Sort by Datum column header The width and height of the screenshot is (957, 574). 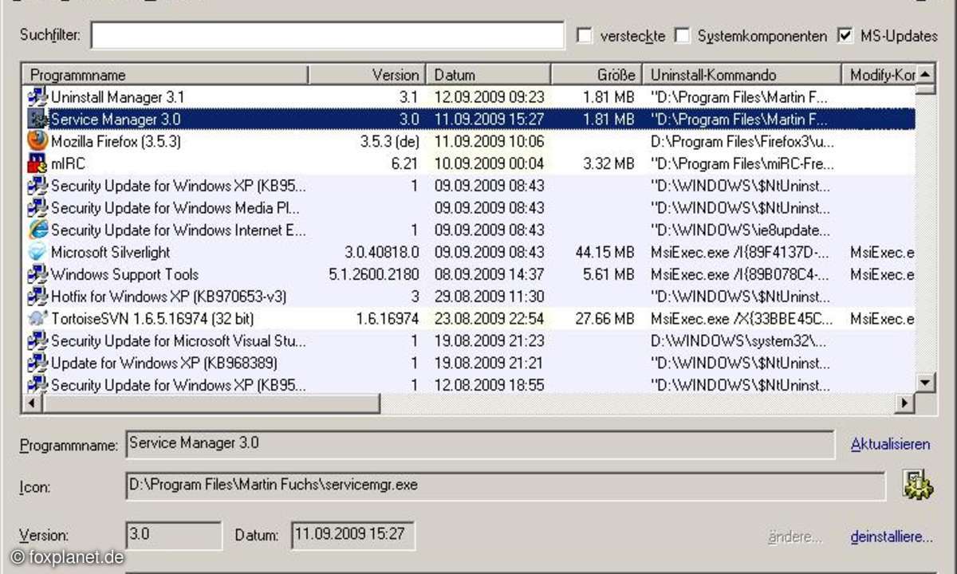point(488,75)
